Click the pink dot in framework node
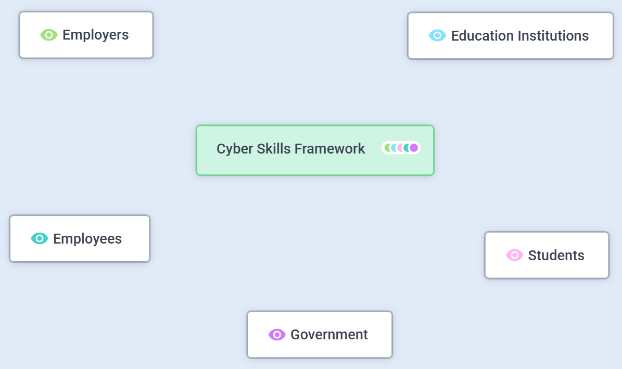 [x=400, y=148]
